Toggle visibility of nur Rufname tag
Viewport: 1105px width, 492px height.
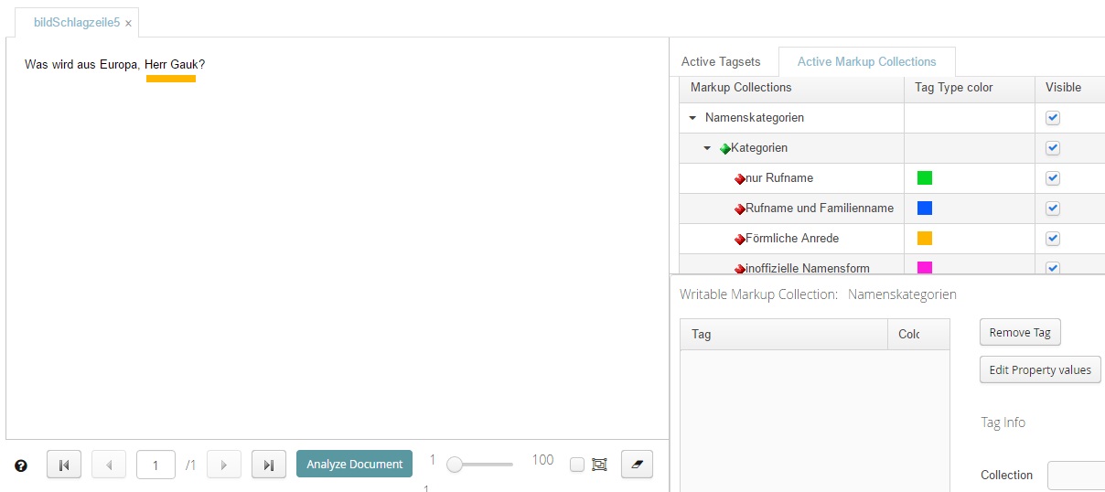click(x=1052, y=178)
